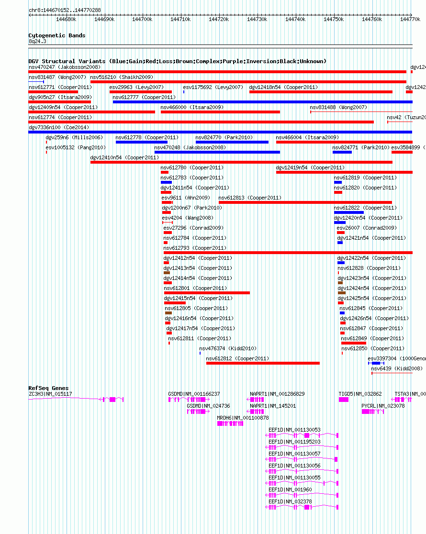Image resolution: width=426 pixels, height=534 pixels.
Task: Select nsv612783 (Cooper2011) variant label
Action: pos(192,178)
